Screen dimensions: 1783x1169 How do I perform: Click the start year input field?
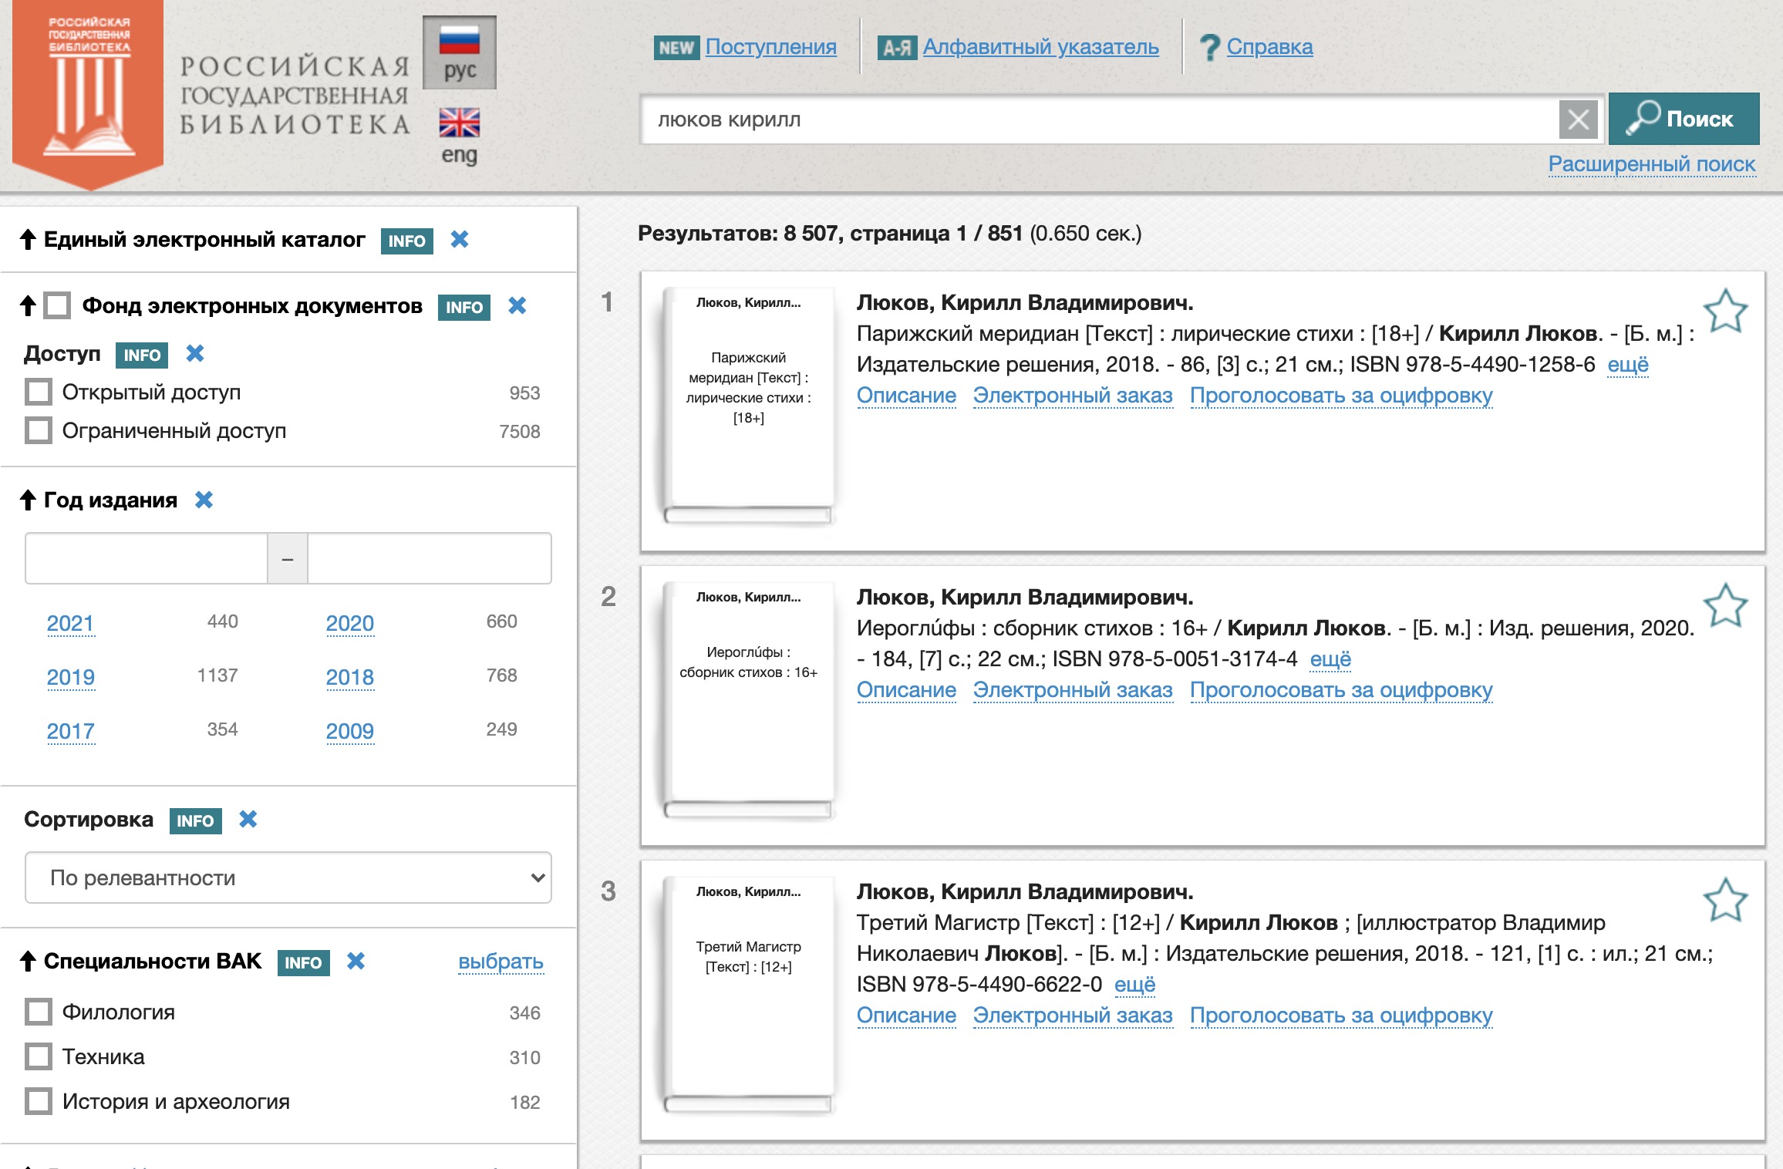(x=147, y=558)
